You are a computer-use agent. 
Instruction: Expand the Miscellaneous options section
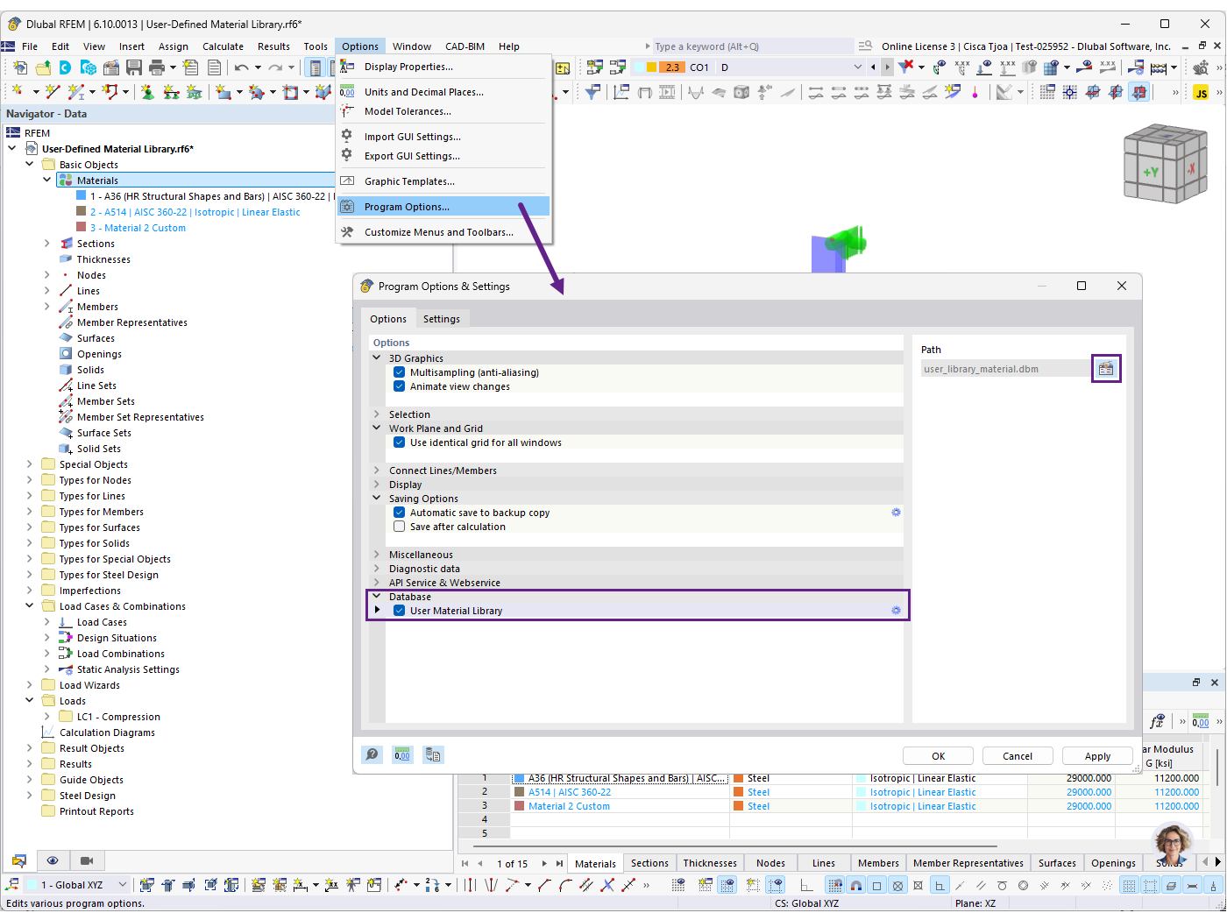tap(377, 554)
